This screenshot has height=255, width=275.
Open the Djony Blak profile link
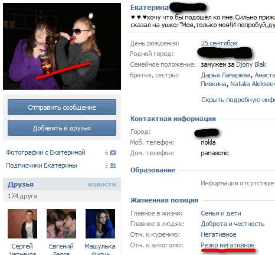point(251,64)
